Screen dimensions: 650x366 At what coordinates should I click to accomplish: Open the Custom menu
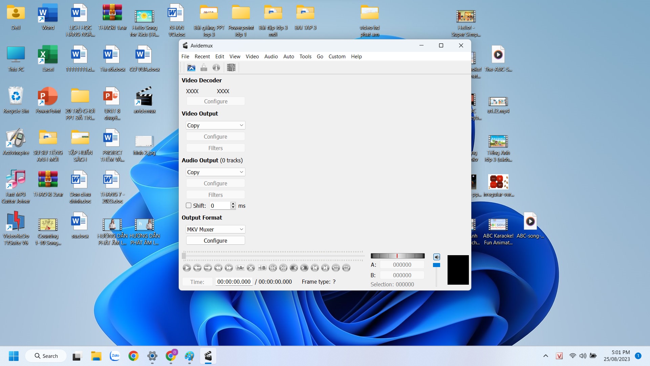[x=337, y=56]
